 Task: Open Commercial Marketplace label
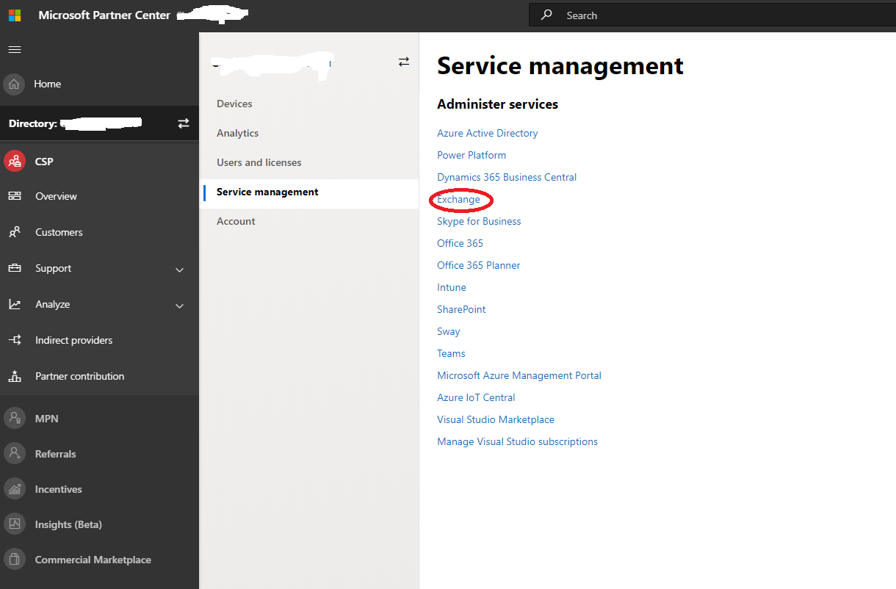pos(93,560)
